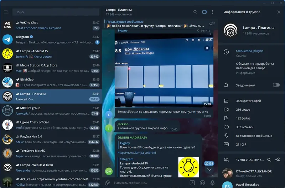The height and width of the screenshot is (188, 285).
Task: Record a voice message with microphone icon
Action: click(x=212, y=183)
